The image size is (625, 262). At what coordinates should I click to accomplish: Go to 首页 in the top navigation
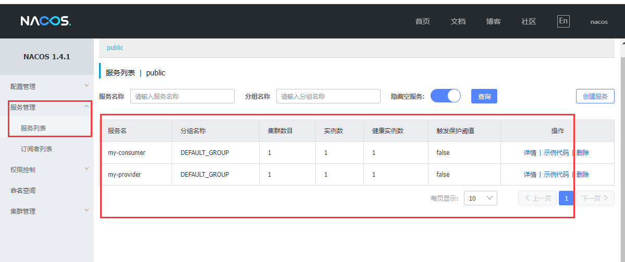(x=423, y=21)
